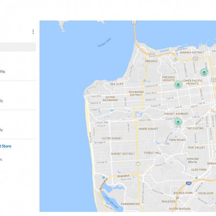The height and width of the screenshot is (216, 216).
Task: Click the Highway 101 shield beside Marina District
Action: [152, 55]
